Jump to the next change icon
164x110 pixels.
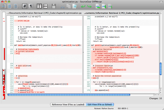coord(104,6)
